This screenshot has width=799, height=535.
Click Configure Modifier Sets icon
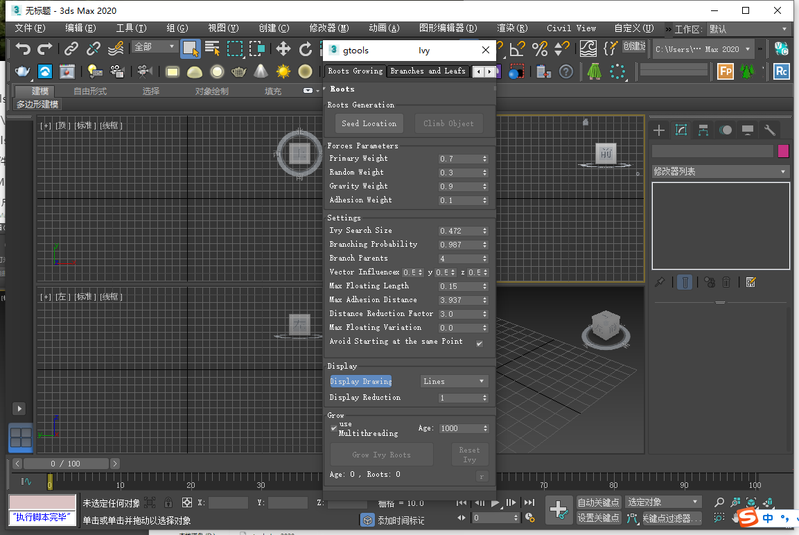[x=750, y=282]
